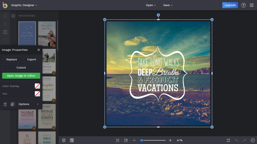The width and height of the screenshot is (257, 144).
Task: Click the Open Image in Editor button
Action: (x=21, y=76)
